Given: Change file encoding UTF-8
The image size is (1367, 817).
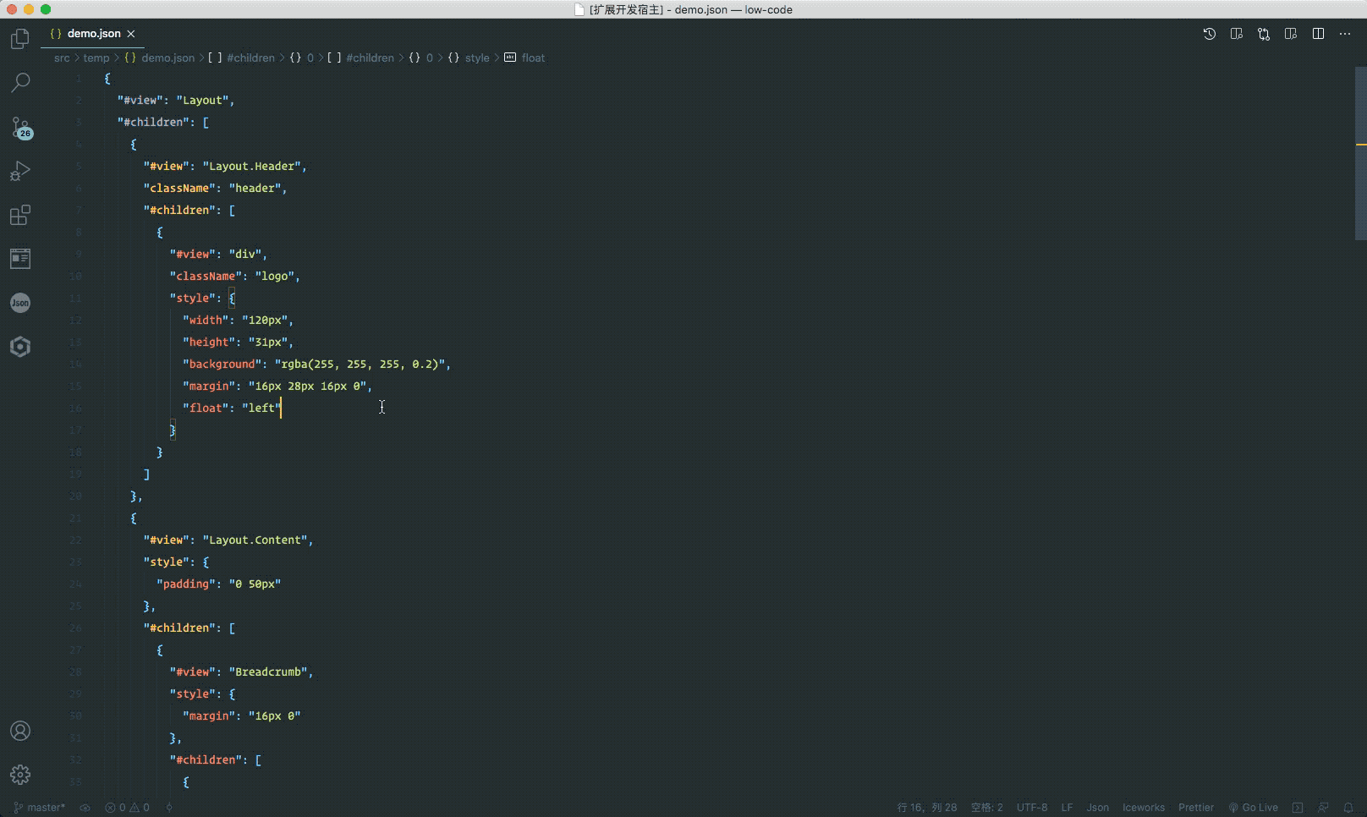Looking at the screenshot, I should pos(1032,808).
